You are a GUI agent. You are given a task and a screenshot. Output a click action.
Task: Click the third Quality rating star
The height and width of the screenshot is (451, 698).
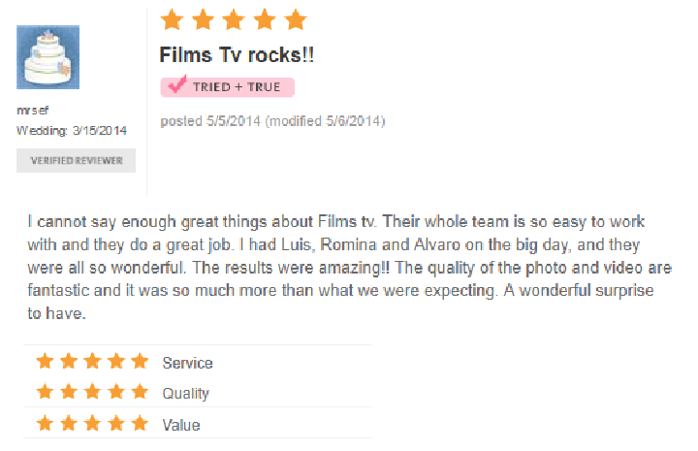tap(93, 392)
